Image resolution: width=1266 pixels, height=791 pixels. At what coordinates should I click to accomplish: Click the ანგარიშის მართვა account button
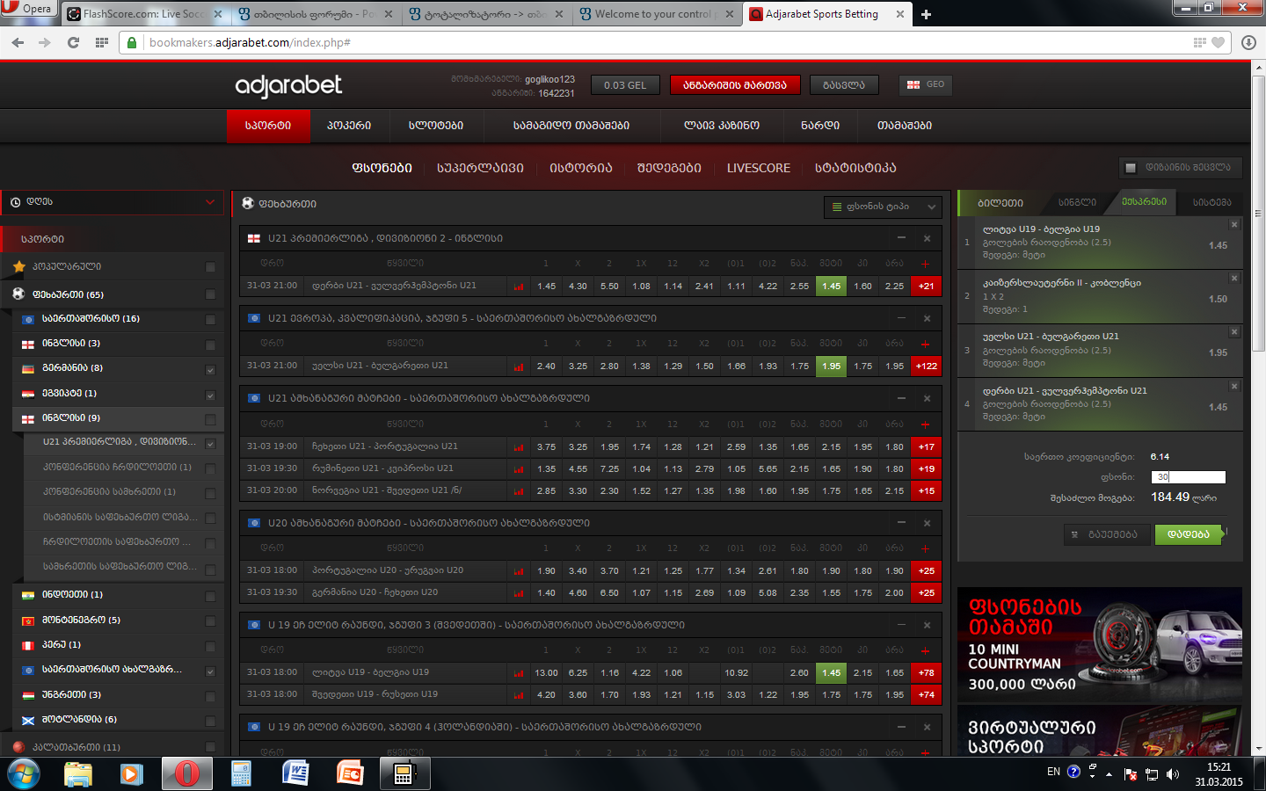tap(735, 85)
